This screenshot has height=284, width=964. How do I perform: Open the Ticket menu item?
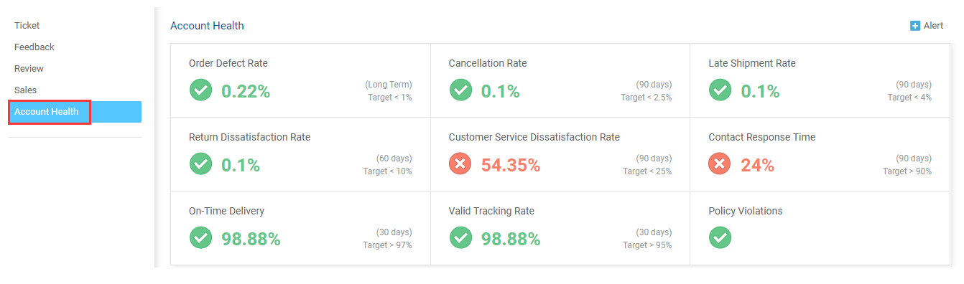27,26
